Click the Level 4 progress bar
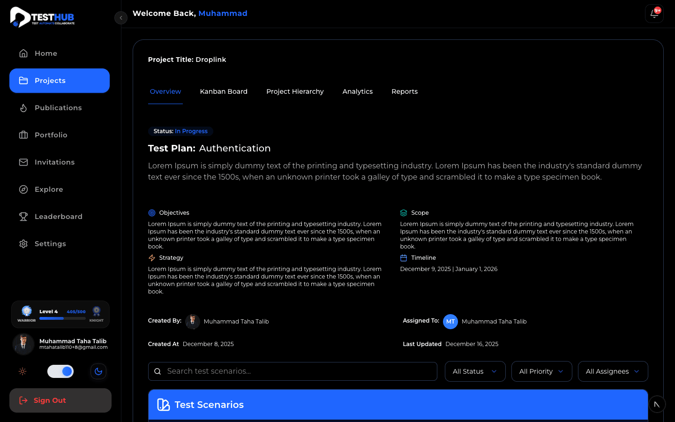This screenshot has height=422, width=675. 62,318
